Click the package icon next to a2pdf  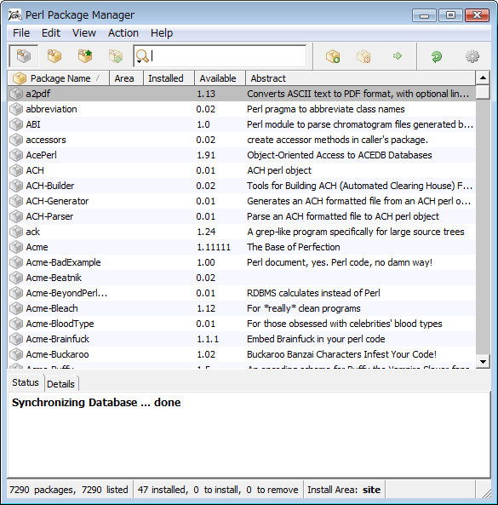coord(16,94)
